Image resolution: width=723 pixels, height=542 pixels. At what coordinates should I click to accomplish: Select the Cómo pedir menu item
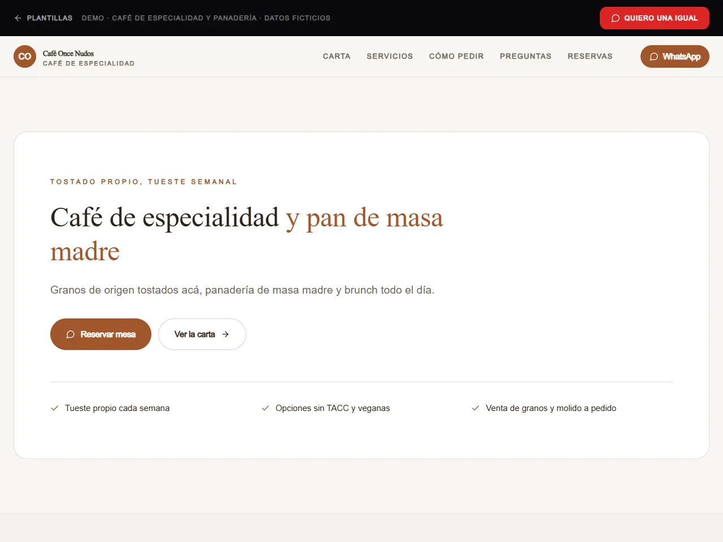point(456,56)
